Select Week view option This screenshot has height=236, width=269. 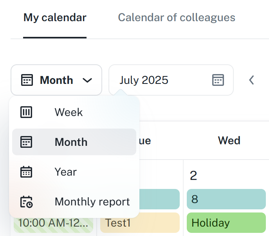(x=69, y=113)
